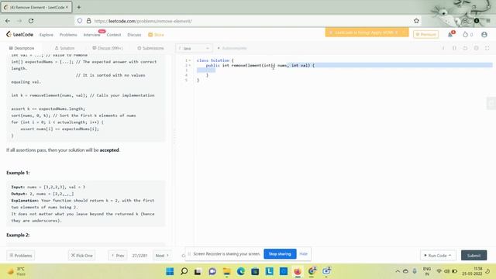Click Stop sharing button
Screen dimensions: 496x279
tap(280, 253)
